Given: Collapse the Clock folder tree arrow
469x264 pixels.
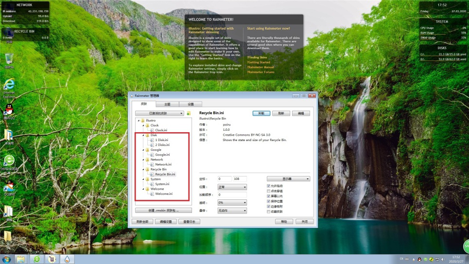Looking at the screenshot, I should (143, 125).
